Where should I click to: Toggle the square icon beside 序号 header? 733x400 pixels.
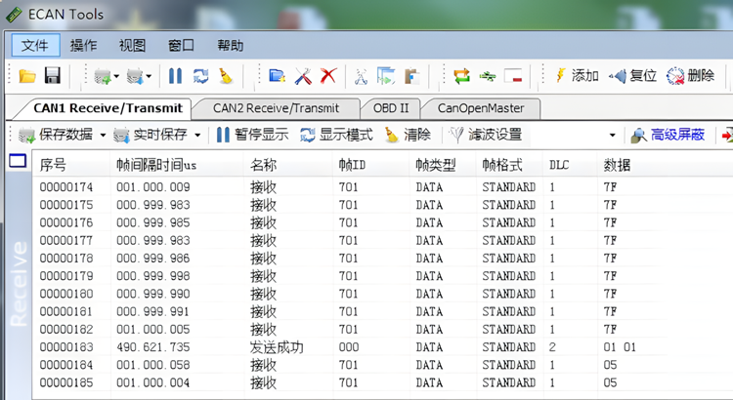click(18, 162)
